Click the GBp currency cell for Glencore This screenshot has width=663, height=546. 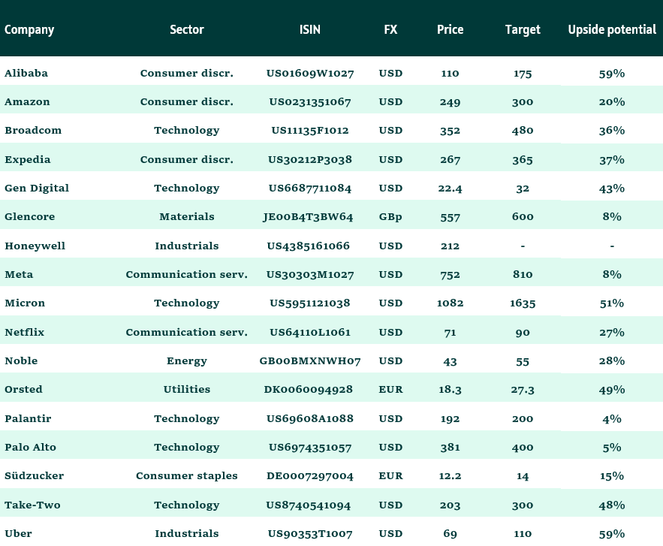[x=390, y=217]
